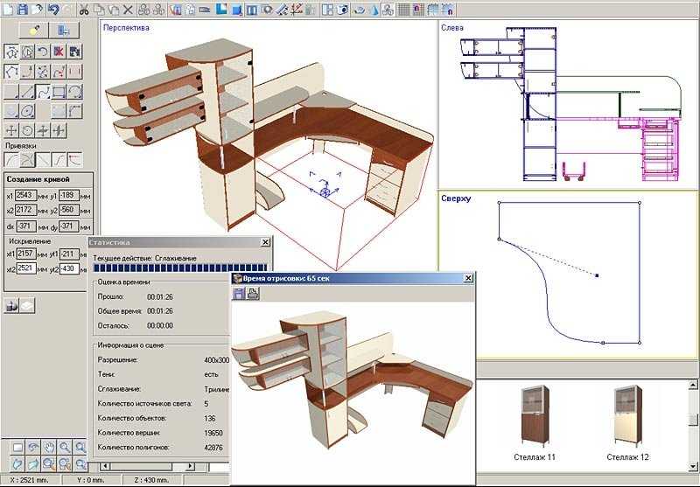The height and width of the screenshot is (487, 700).
Task: Click the blue undo arrow in top toolbar
Action: [x=53, y=9]
